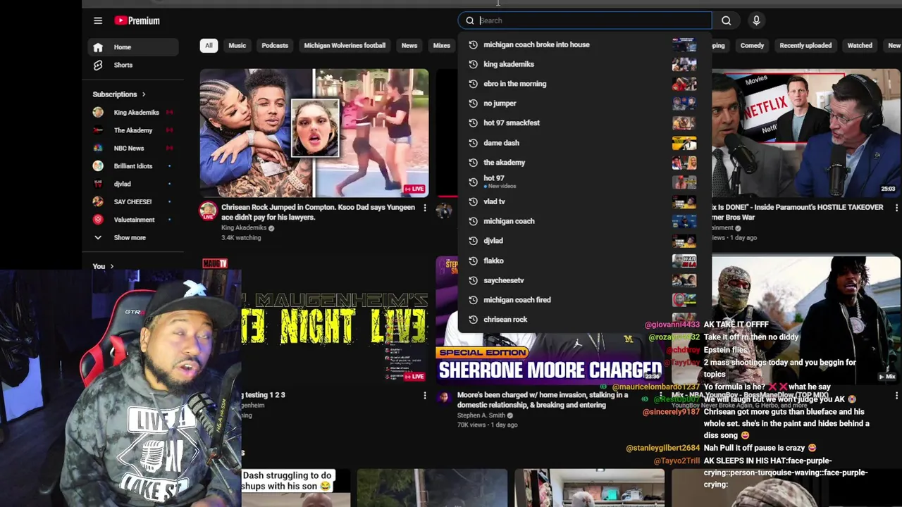The width and height of the screenshot is (902, 507).
Task: Select the All filter chip
Action: click(x=209, y=46)
